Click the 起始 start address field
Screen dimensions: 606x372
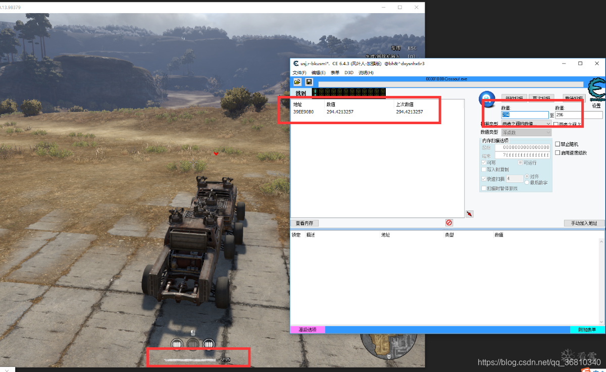[522, 147]
